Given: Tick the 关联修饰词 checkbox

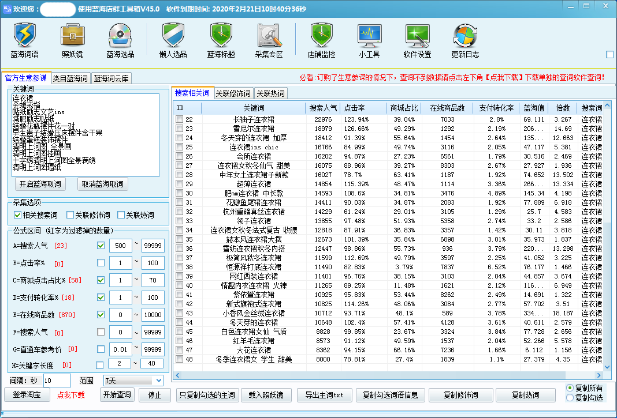Looking at the screenshot, I should pos(70,215).
